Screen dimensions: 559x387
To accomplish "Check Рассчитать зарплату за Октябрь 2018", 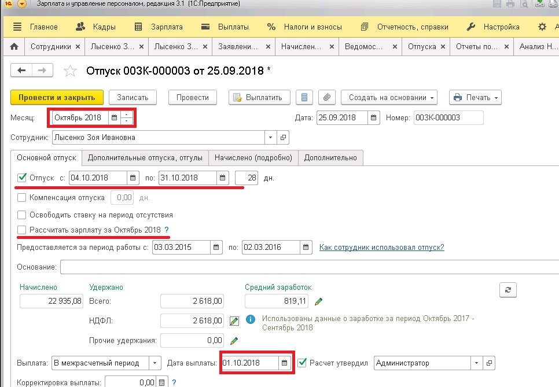I will (x=22, y=230).
